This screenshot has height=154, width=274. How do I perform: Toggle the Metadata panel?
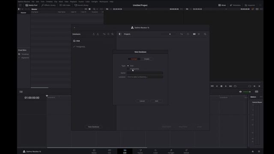click(x=235, y=5)
